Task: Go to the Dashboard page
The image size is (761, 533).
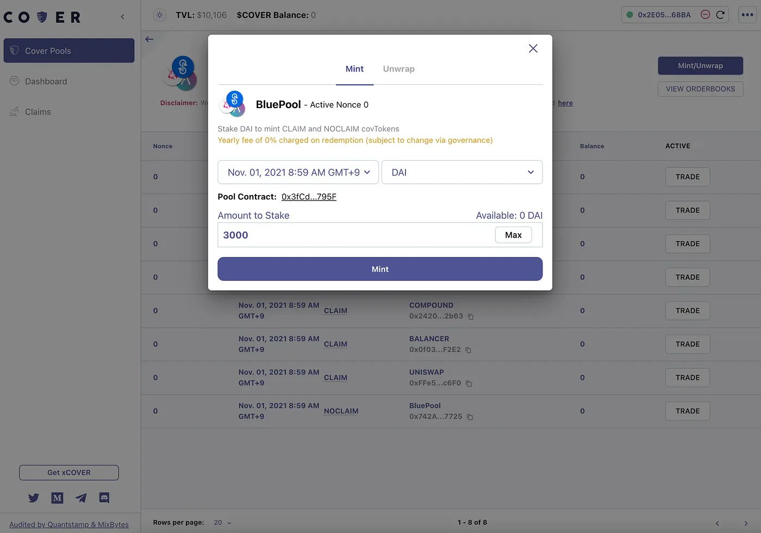Action: pos(46,81)
